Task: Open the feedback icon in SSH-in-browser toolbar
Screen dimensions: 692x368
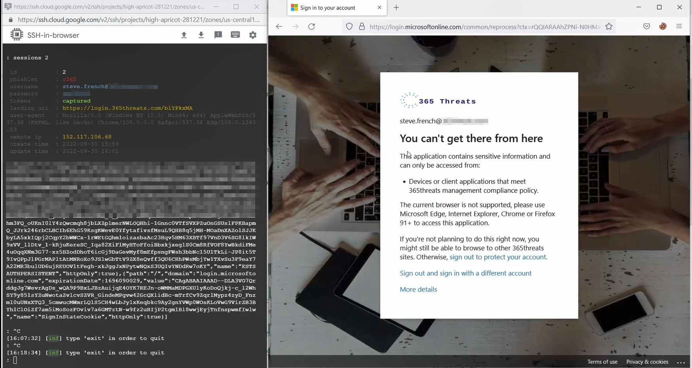Action: tap(218, 35)
